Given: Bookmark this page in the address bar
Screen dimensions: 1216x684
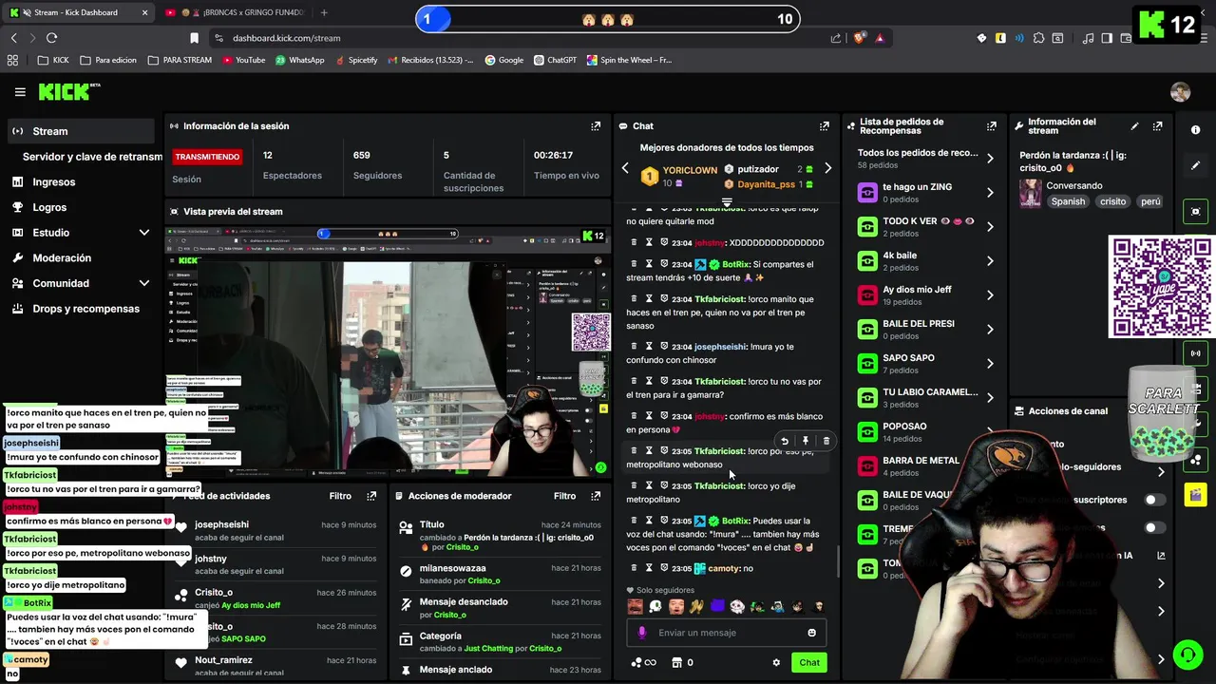Looking at the screenshot, I should pos(194,38).
